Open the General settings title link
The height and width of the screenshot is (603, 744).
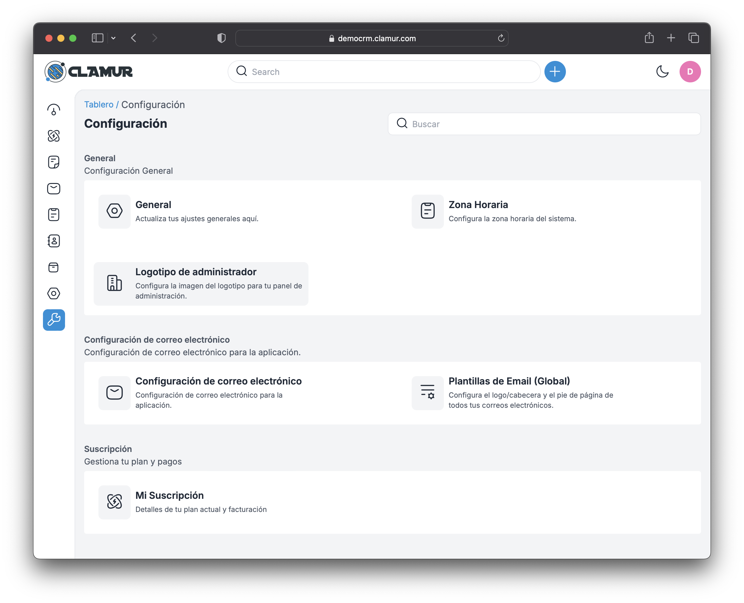[x=153, y=204]
